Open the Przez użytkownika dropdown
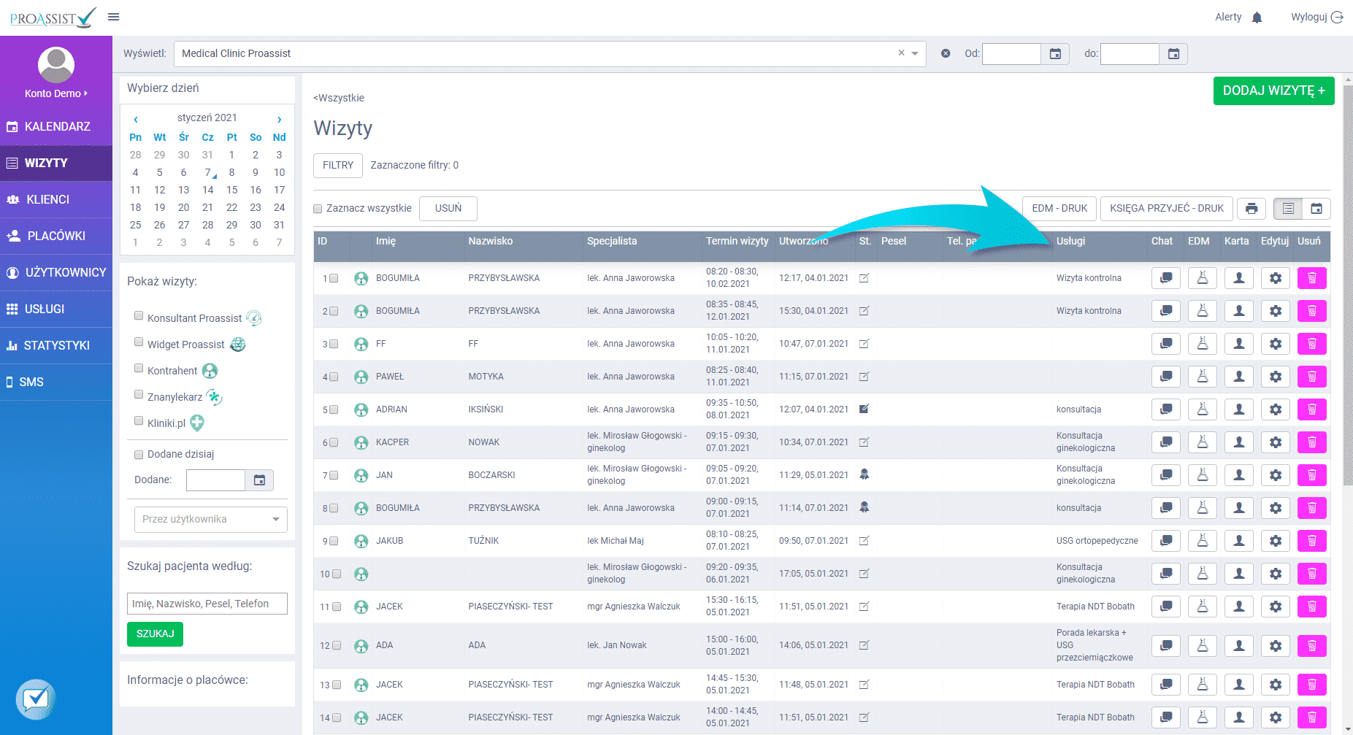1353x735 pixels. tap(211, 519)
